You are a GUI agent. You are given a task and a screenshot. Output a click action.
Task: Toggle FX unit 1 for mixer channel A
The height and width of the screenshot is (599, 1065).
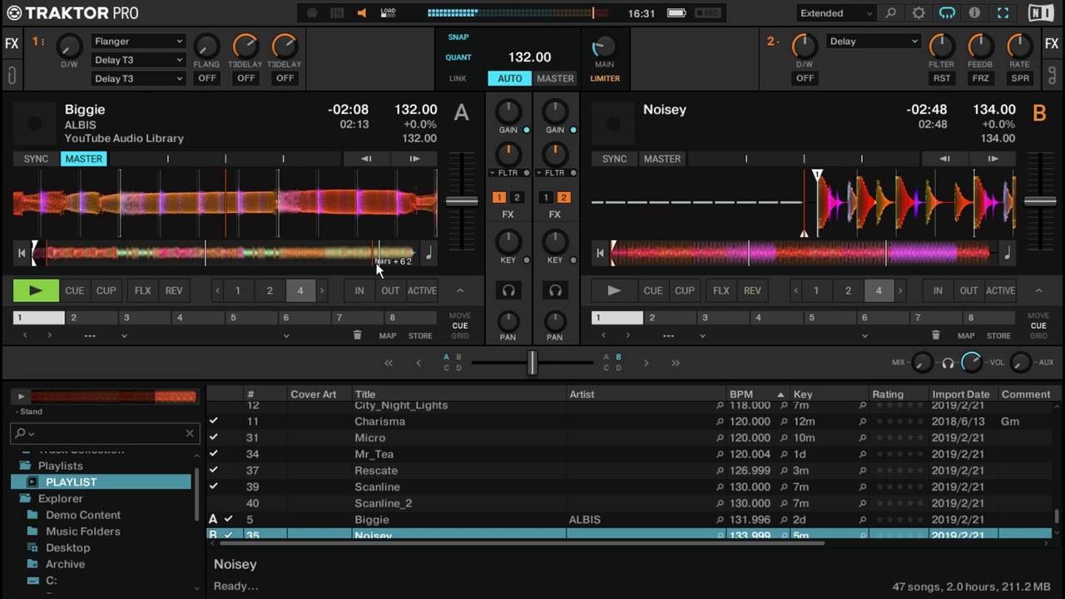499,197
